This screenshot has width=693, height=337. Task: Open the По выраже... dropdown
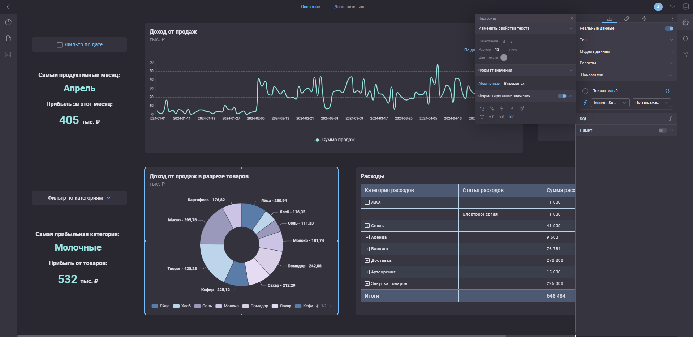[652, 103]
